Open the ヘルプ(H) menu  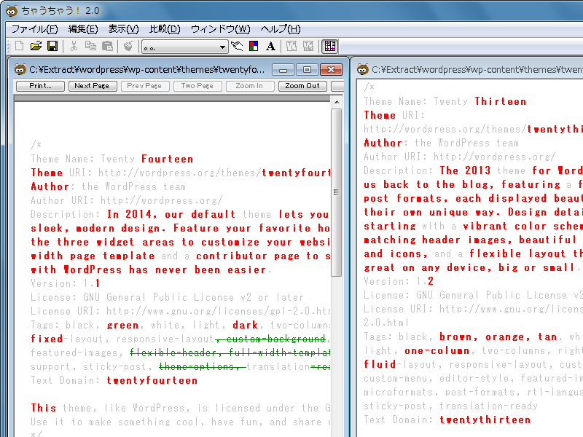[281, 29]
